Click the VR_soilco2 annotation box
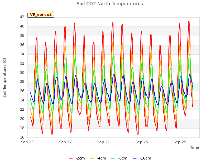Screen dimensions: 220x165 (41, 14)
